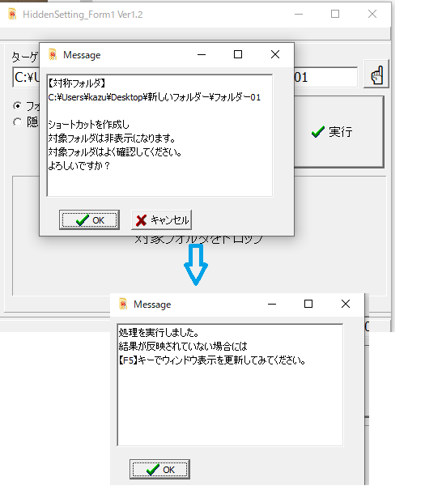Viewport: 425px width, 490px height.
Task: Minimize the lower Message dialog
Action: 272,304
